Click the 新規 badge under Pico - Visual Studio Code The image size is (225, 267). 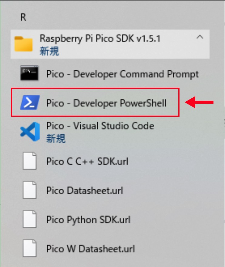56,139
